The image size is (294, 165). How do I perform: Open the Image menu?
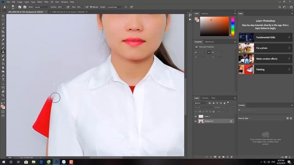tap(20, 2)
